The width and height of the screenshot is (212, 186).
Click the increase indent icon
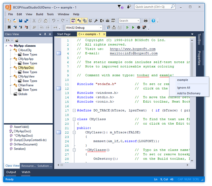tap(42, 27)
